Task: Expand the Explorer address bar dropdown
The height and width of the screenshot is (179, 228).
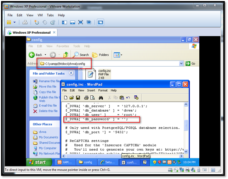Action: pyautogui.click(x=181, y=63)
